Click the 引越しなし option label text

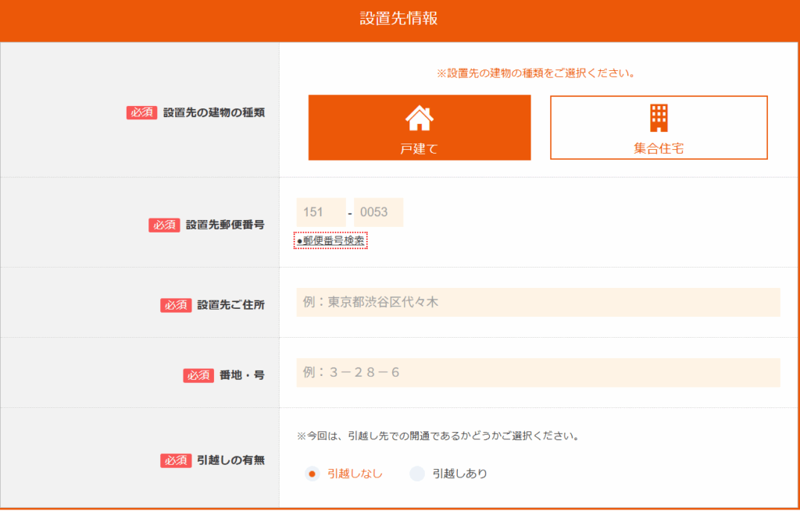click(355, 474)
